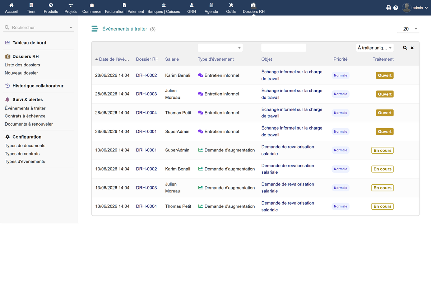Open Nouveau dossier menu entry
This screenshot has height=281, width=431.
[21, 73]
